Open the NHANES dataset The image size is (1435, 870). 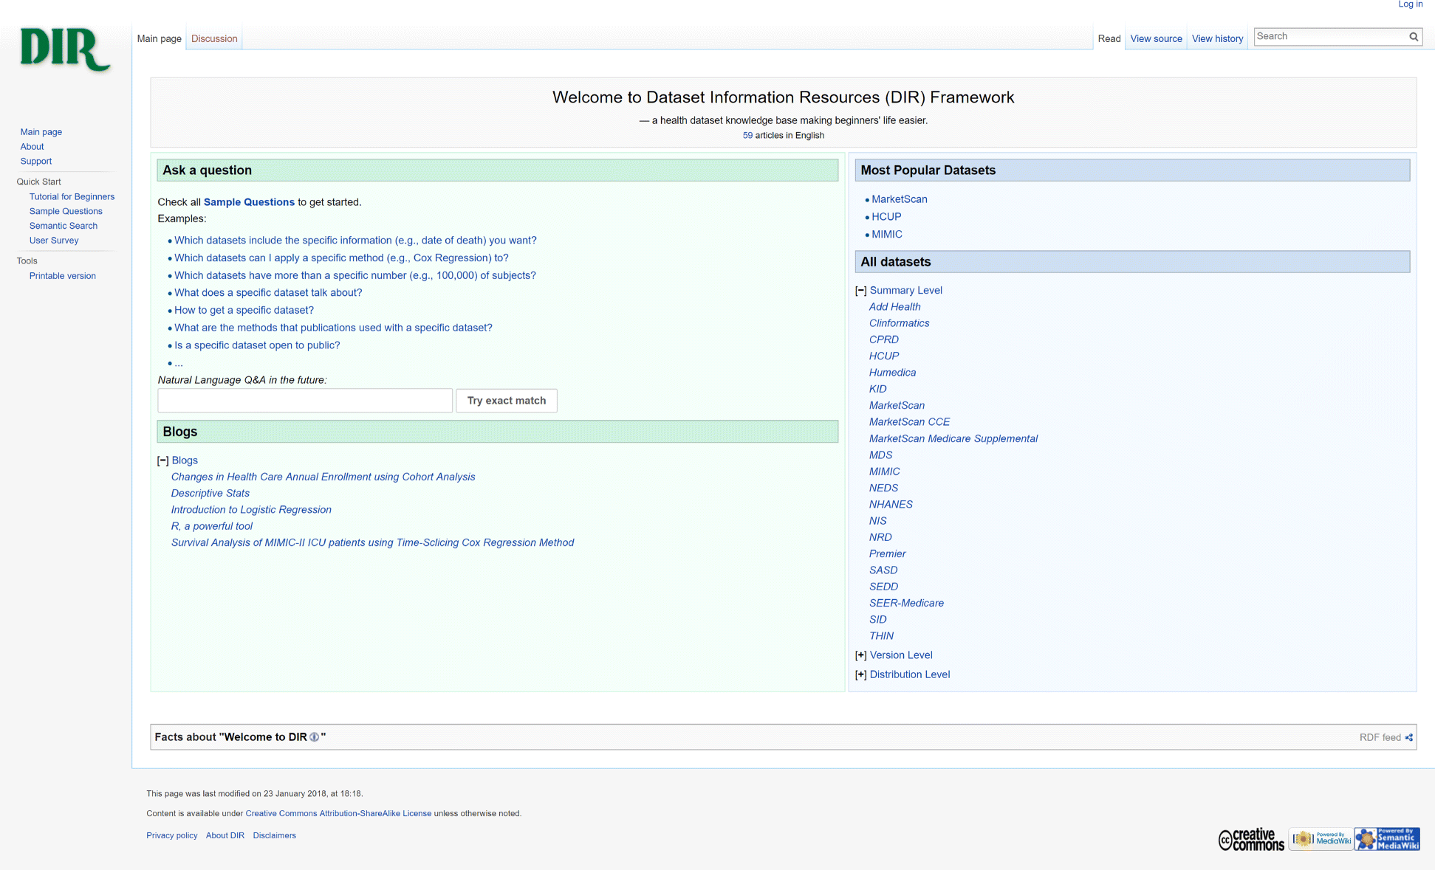point(891,505)
